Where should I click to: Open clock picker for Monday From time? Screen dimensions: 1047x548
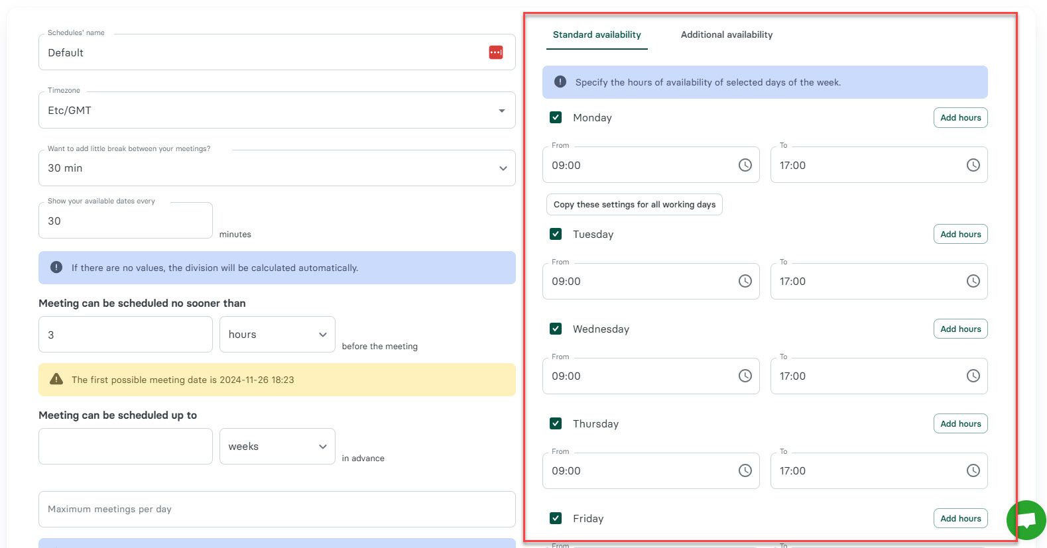tap(745, 165)
